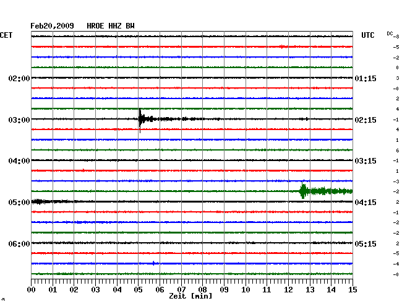Click minute tick label 13
Image resolution: width=402 pixels, height=306 pixels.
pyautogui.click(x=310, y=290)
